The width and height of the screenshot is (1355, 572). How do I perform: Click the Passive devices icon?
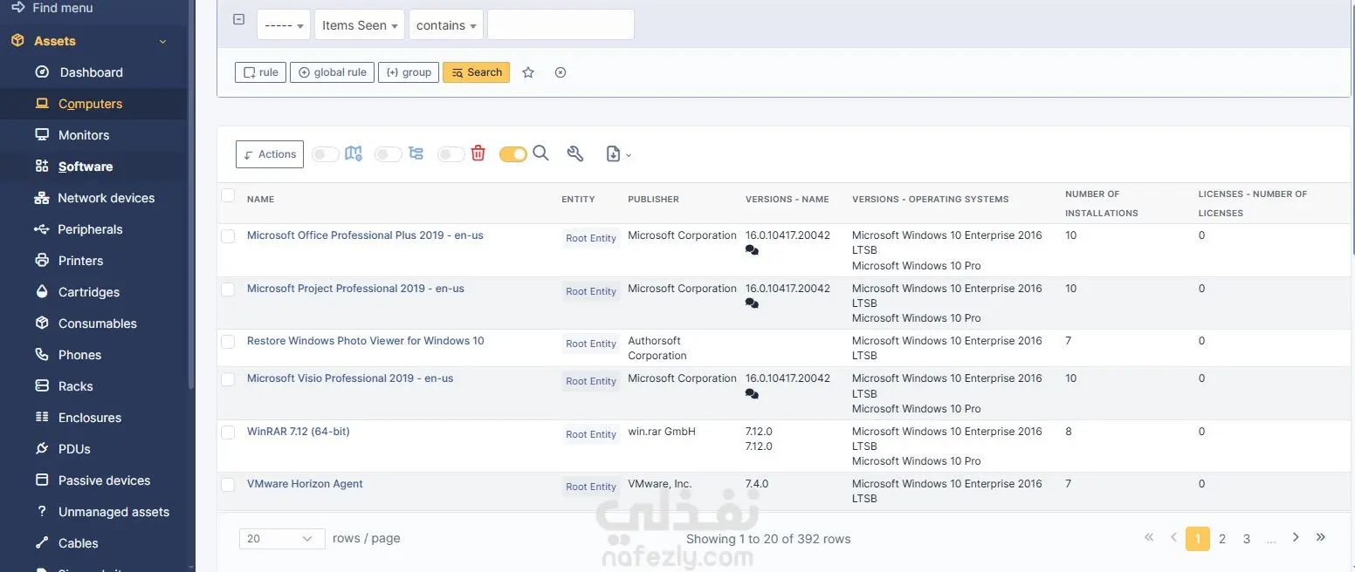42,480
